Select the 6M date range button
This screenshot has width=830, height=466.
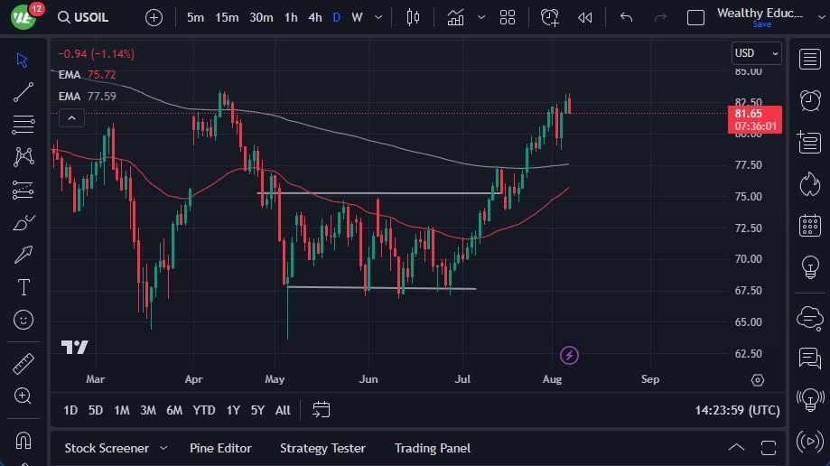coord(174,410)
